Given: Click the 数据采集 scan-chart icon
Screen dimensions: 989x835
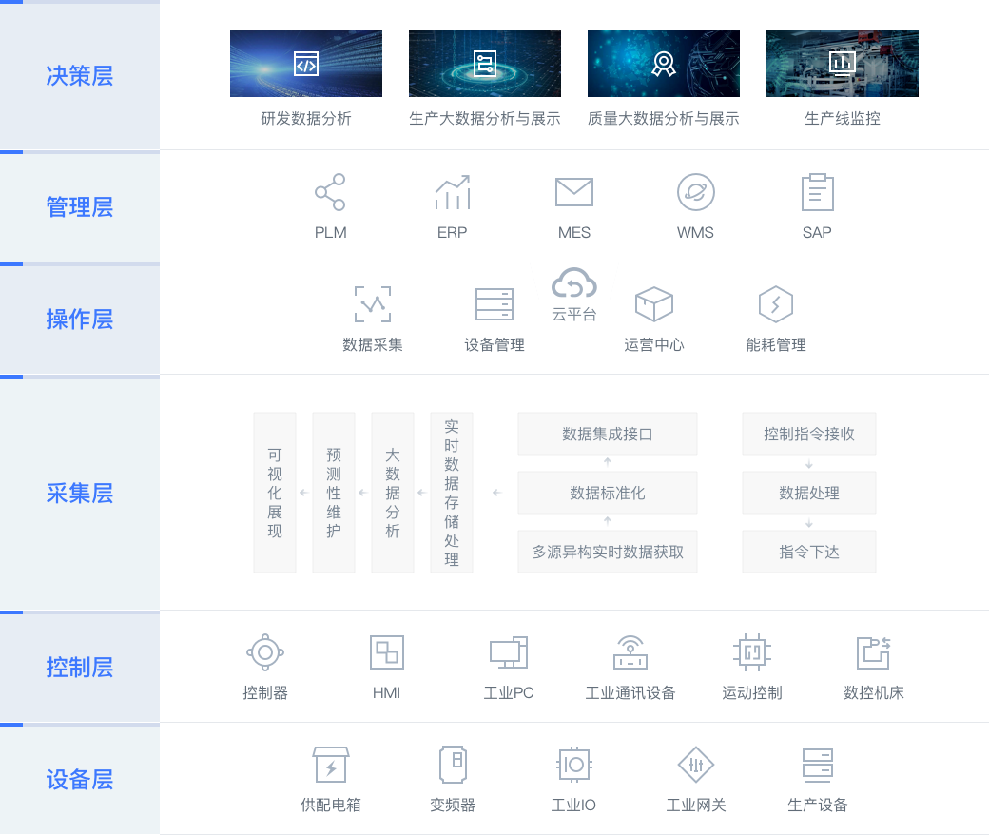Looking at the screenshot, I should (x=372, y=304).
